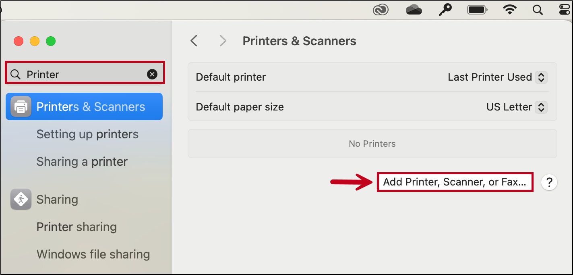The image size is (573, 275).
Task: Open Spotlight search magnifier icon
Action: pyautogui.click(x=538, y=10)
